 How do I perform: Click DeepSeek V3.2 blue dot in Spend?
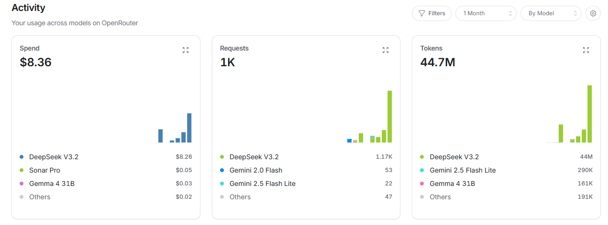[22, 157]
